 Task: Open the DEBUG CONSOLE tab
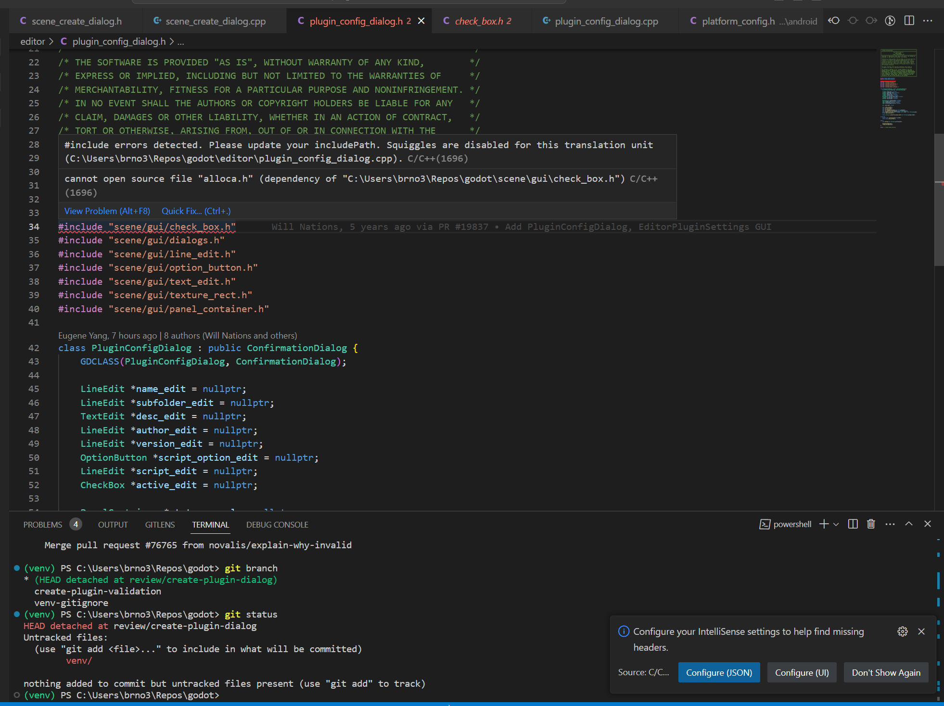[277, 524]
